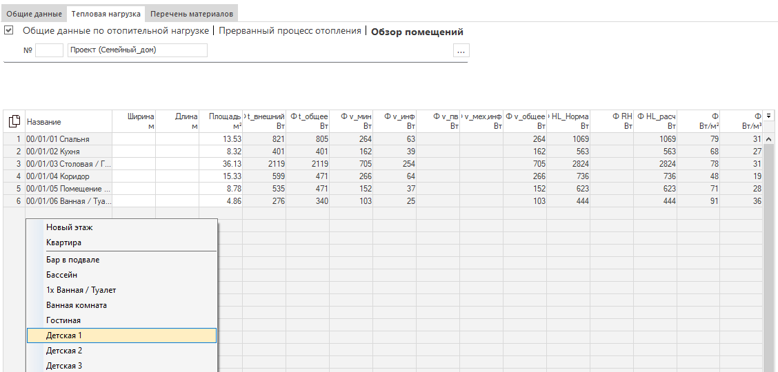
Task: Select Детская 1 menu entry
Action: point(121,335)
